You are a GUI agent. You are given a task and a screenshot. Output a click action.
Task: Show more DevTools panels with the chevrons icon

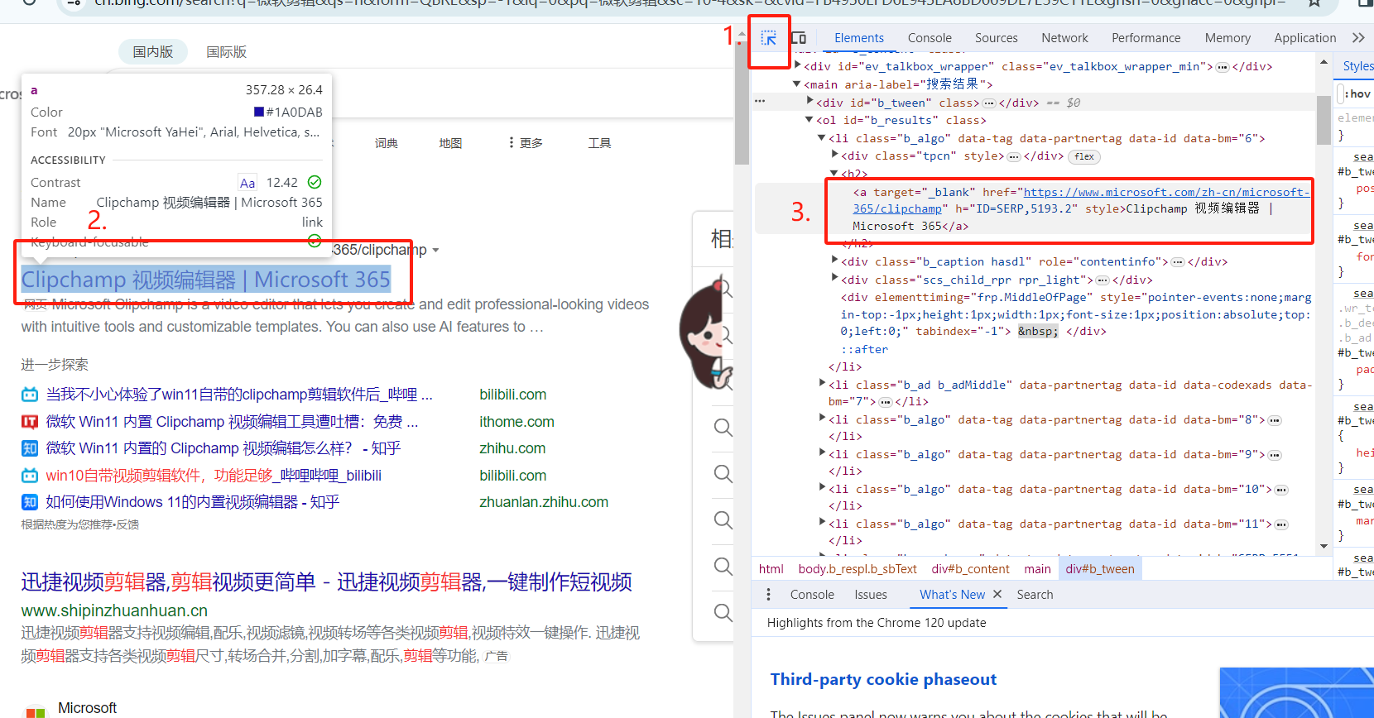(x=1358, y=38)
